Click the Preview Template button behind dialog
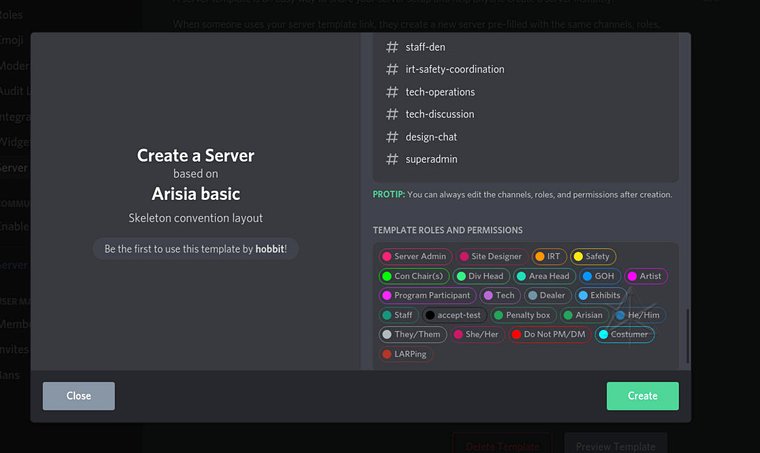Image resolution: width=760 pixels, height=453 pixels. pos(615,446)
